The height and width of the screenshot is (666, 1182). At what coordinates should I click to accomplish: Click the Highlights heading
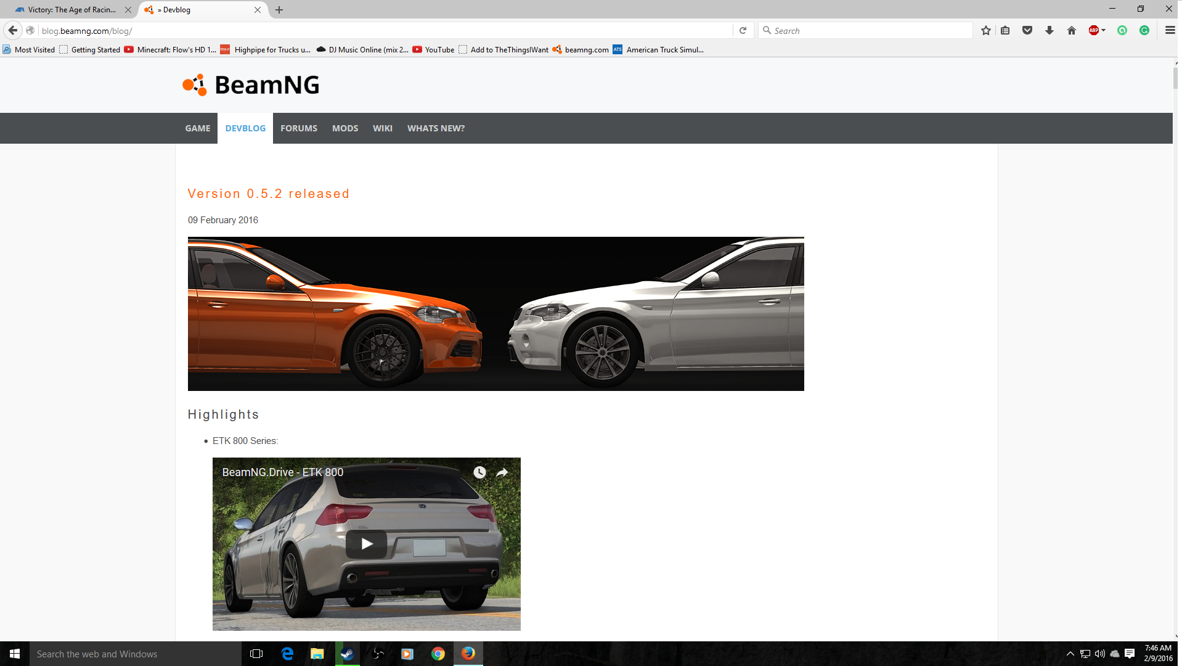(x=224, y=414)
